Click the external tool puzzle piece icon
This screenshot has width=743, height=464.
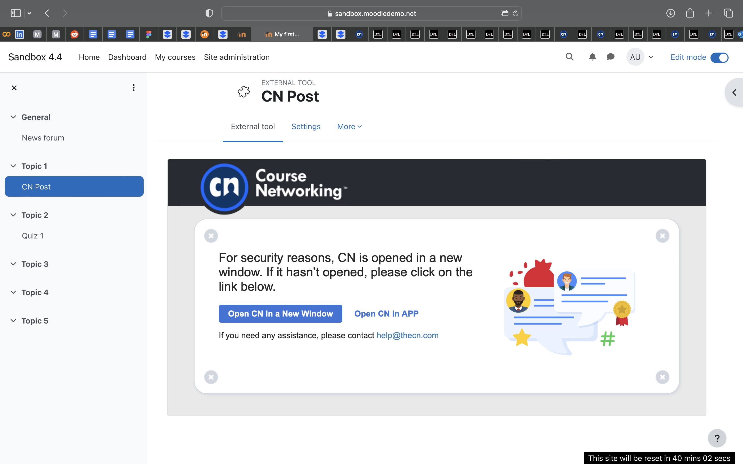tap(244, 92)
